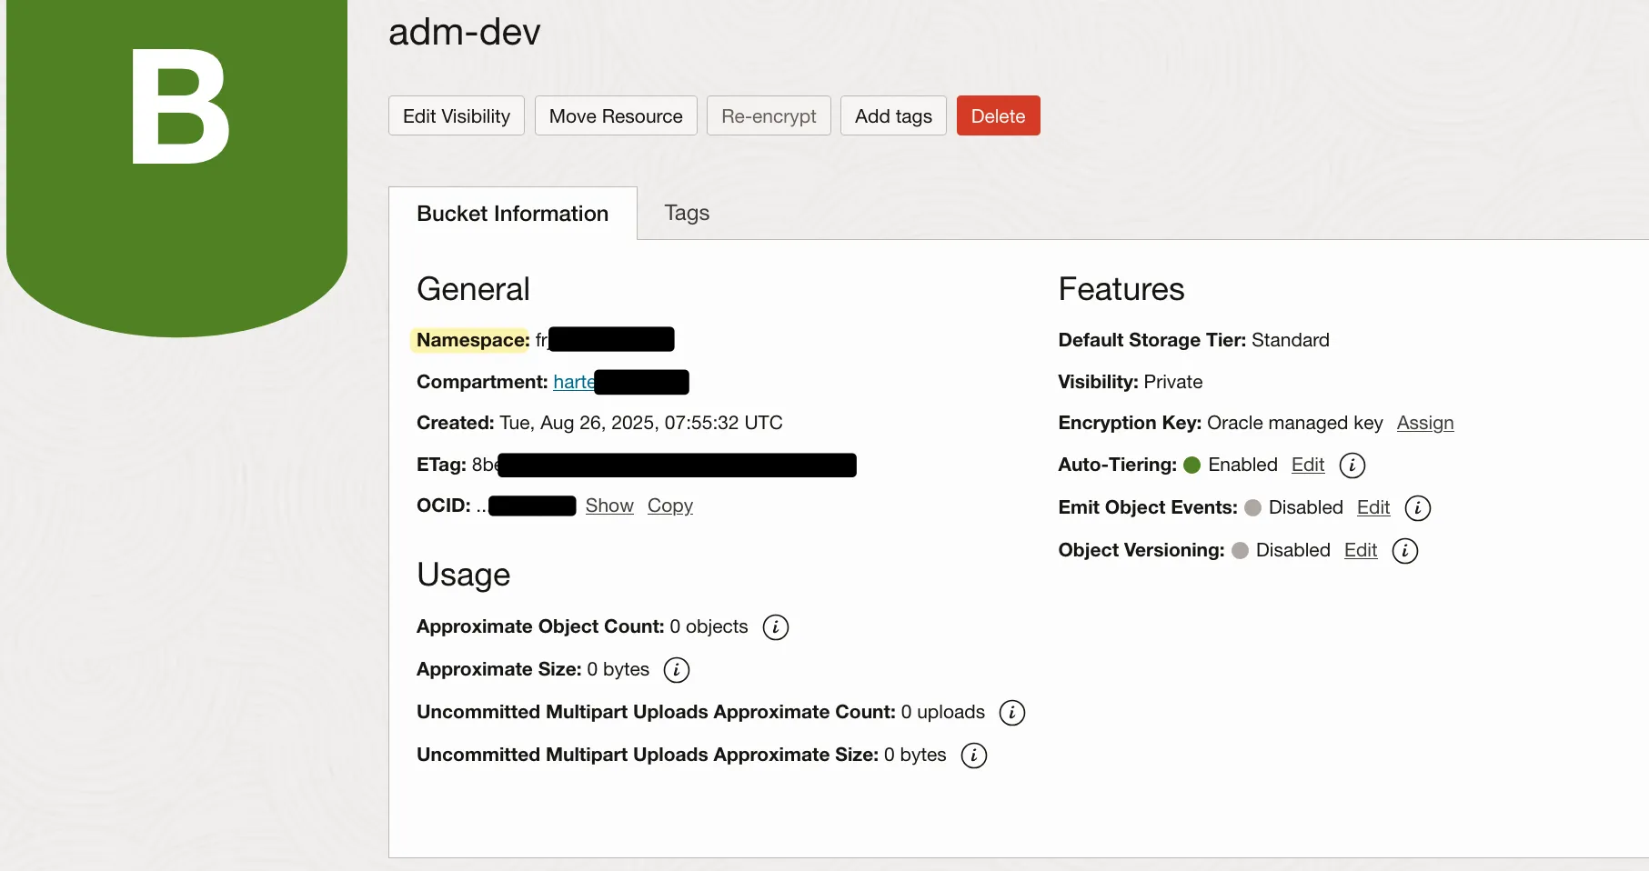Image resolution: width=1649 pixels, height=871 pixels.
Task: Click the Move Resource button
Action: [615, 116]
